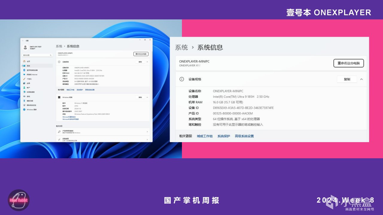Select 系统 in the Settings sidebar

(37, 66)
